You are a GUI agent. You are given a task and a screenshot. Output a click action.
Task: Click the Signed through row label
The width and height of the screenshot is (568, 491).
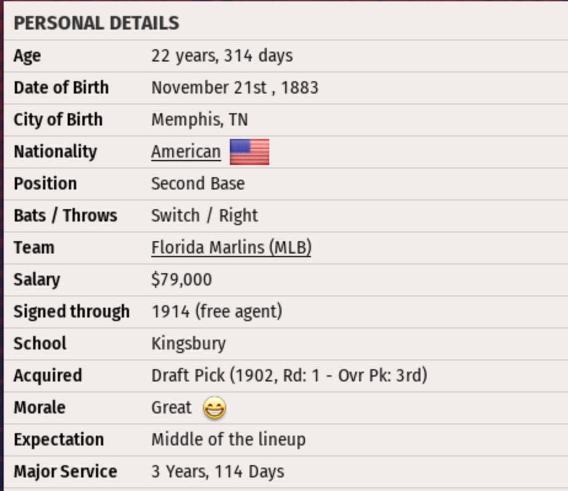[x=71, y=311]
